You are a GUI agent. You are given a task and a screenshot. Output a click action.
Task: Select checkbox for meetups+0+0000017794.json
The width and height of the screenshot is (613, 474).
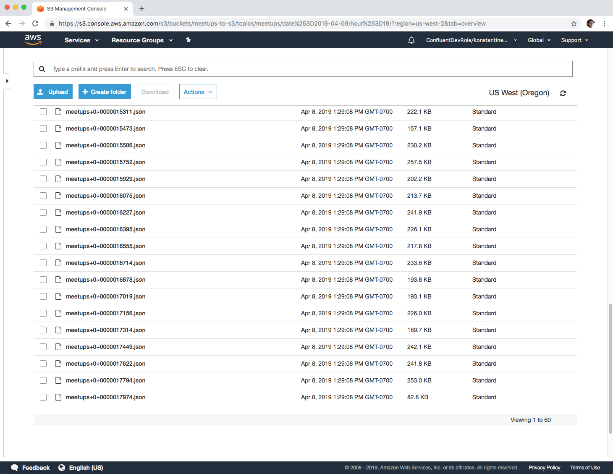(x=43, y=380)
